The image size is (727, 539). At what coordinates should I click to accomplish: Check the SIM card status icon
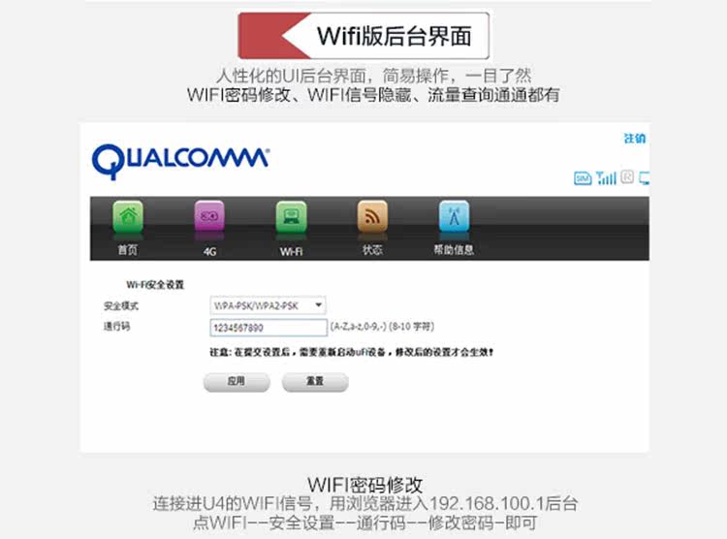tap(583, 178)
